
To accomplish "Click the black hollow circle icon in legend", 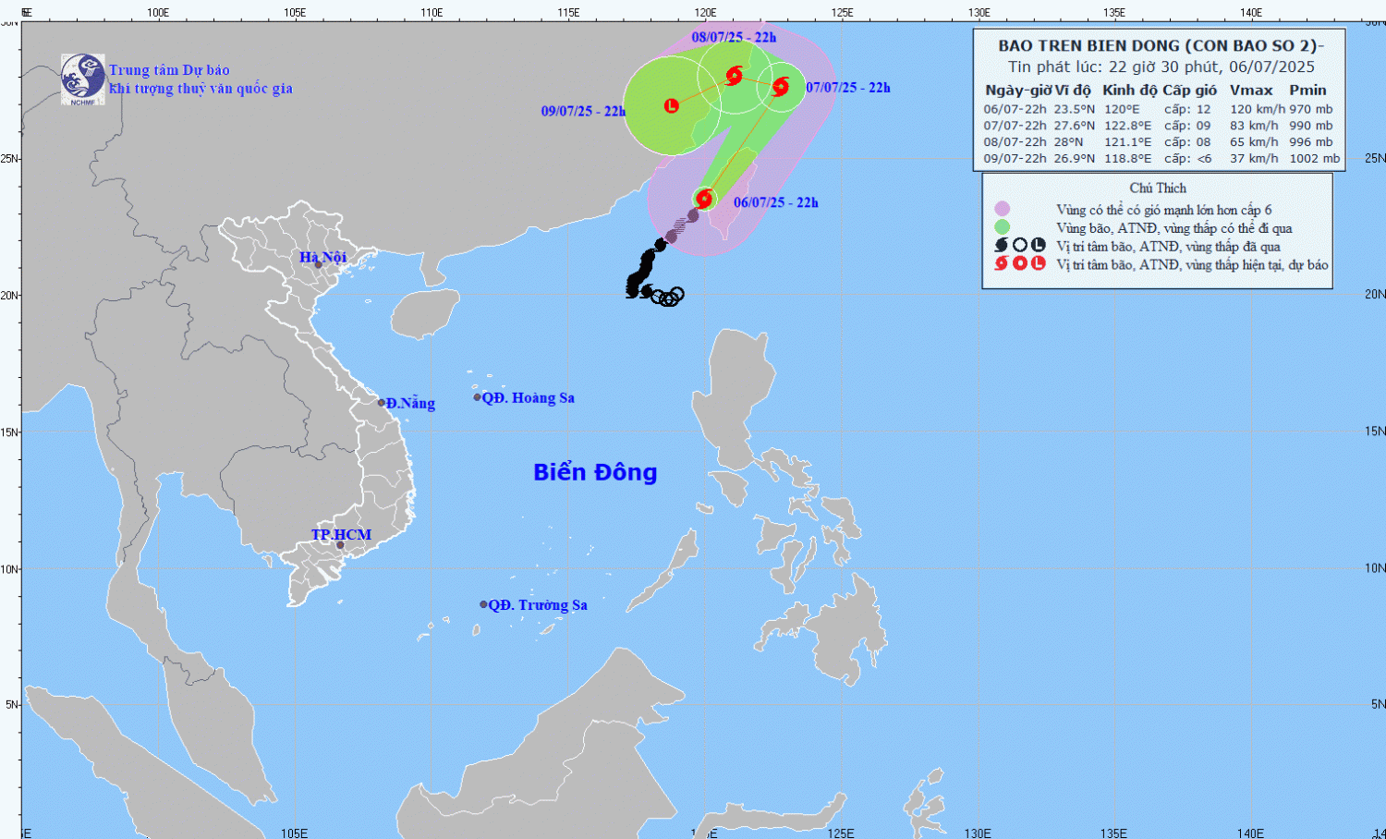I will pyautogui.click(x=1020, y=246).
